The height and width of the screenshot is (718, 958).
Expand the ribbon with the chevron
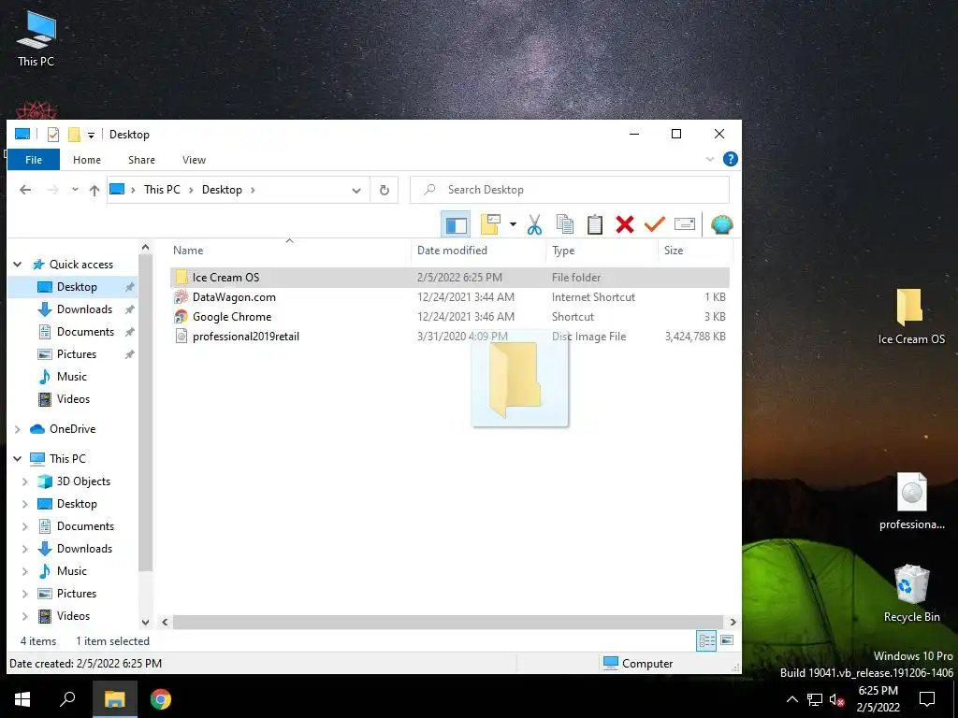709,159
